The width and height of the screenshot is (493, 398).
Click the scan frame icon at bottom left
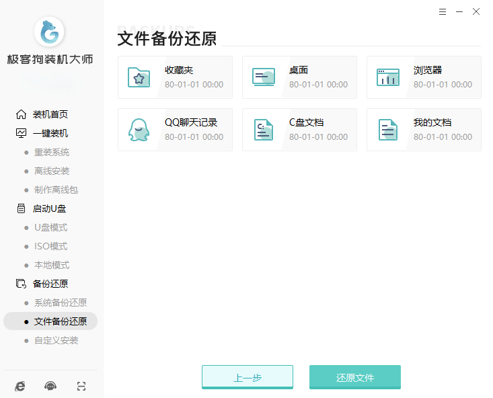81,386
